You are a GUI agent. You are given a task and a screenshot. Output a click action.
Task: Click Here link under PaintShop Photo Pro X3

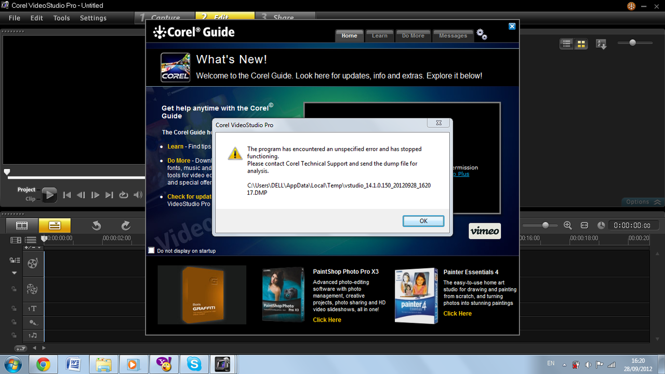(x=327, y=320)
